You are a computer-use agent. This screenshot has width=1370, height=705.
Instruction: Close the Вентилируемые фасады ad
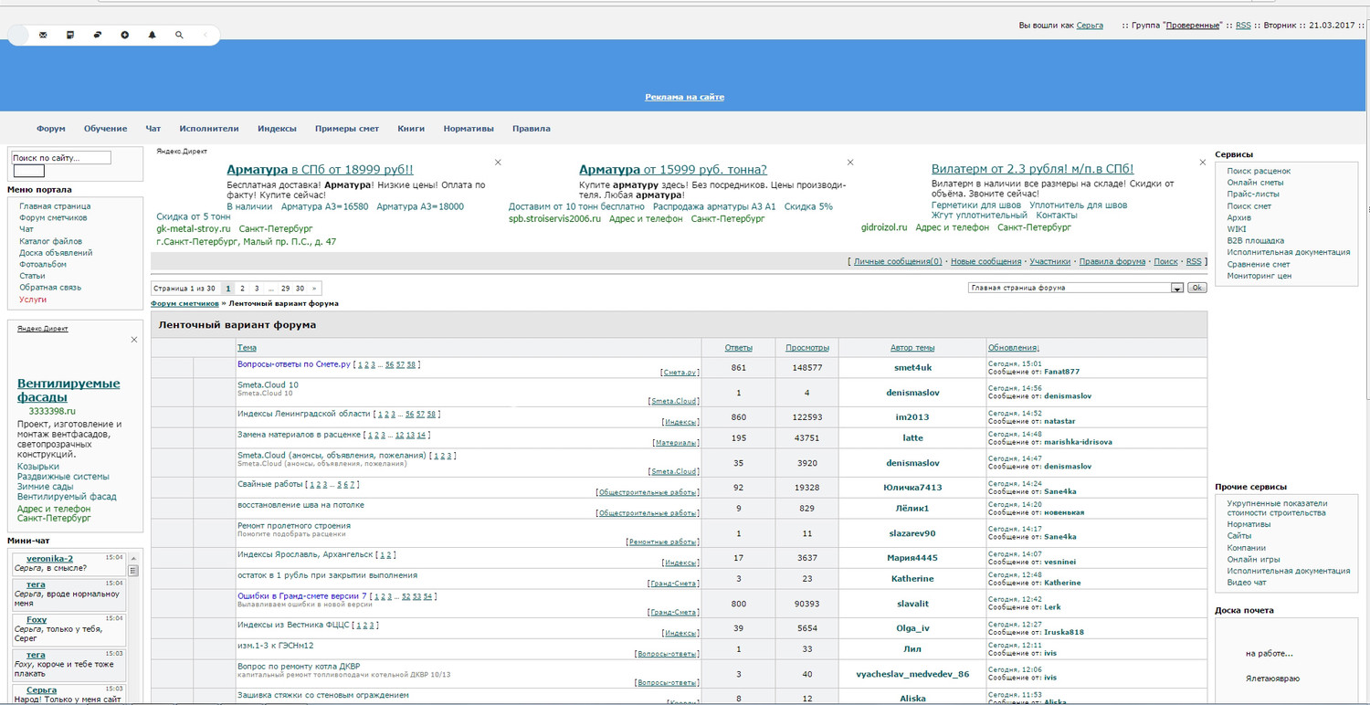(134, 340)
